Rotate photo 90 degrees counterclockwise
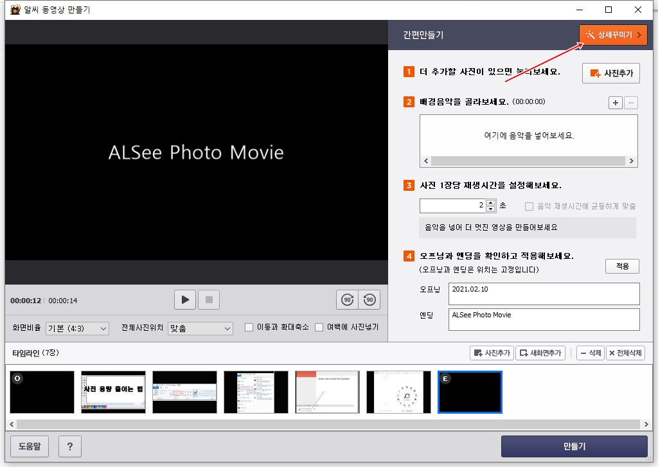 pos(369,299)
